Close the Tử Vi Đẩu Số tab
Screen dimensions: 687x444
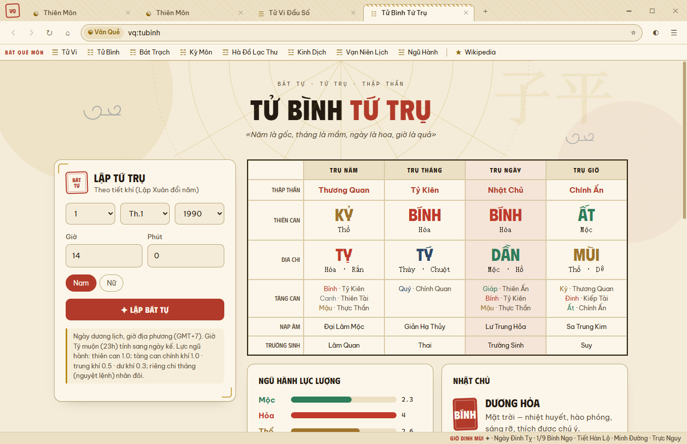(x=353, y=13)
